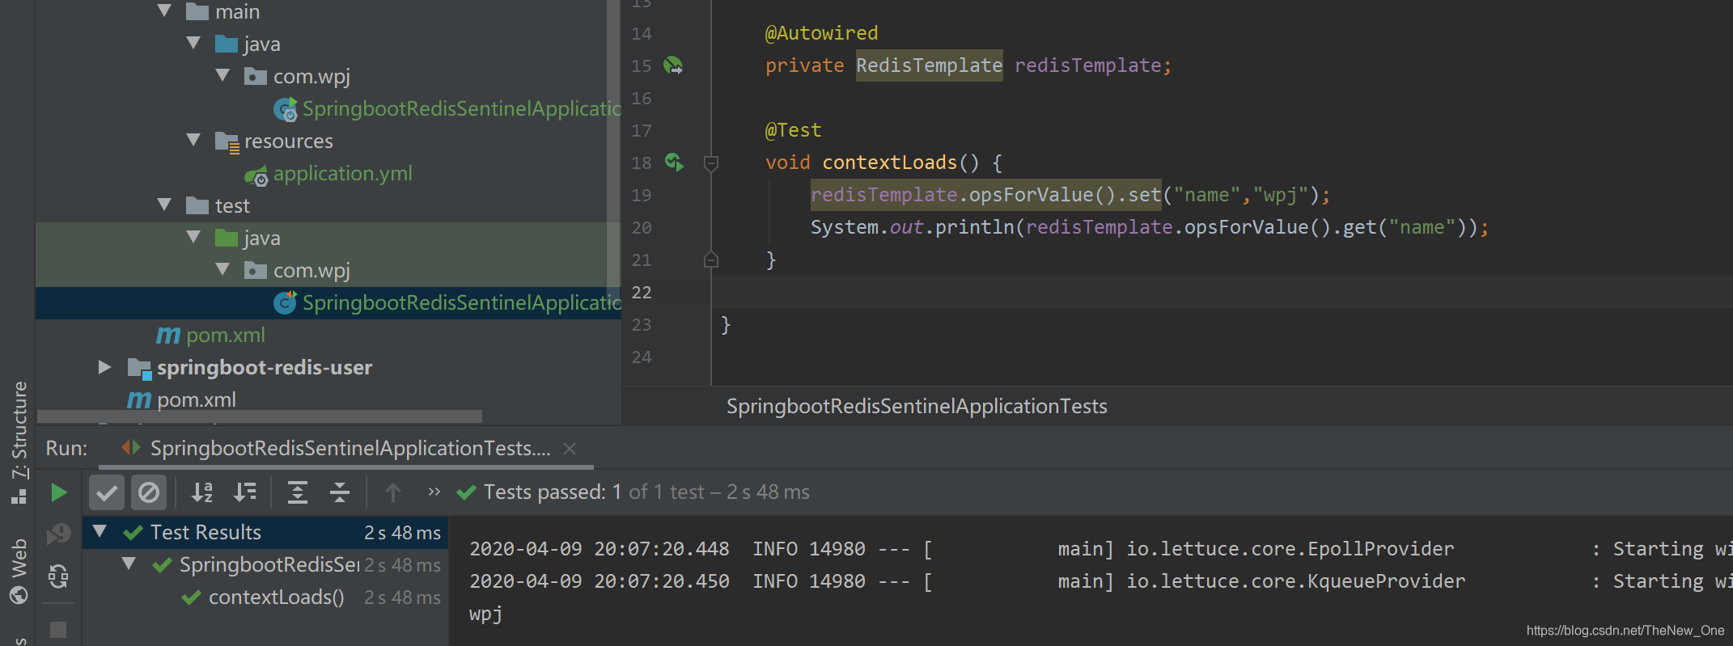
Task: Collapse the resources folder
Action: [x=193, y=140]
